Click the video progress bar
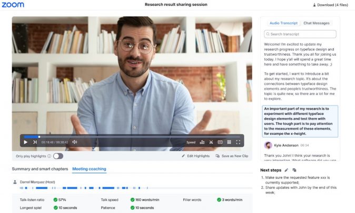Screen dimensions: 355x213 click(x=132, y=137)
